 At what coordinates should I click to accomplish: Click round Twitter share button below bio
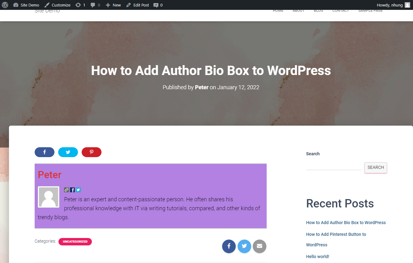coord(244,246)
